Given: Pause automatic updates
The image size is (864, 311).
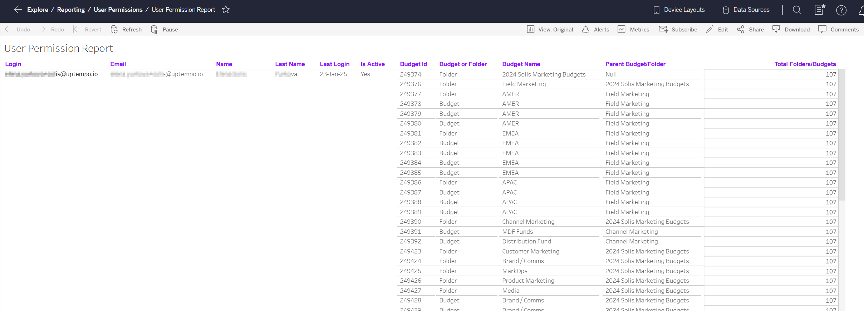Looking at the screenshot, I should click(x=165, y=29).
